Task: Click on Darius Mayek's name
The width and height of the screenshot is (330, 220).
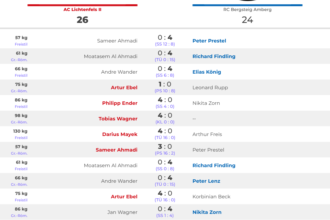Action: pos(120,134)
